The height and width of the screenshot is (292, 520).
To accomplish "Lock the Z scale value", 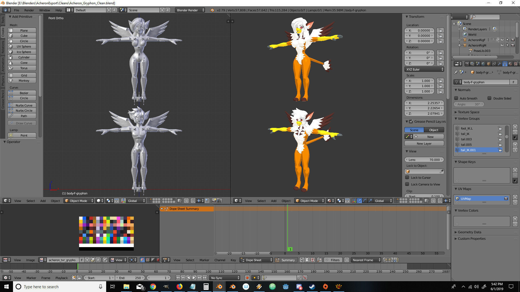I will tap(440, 91).
